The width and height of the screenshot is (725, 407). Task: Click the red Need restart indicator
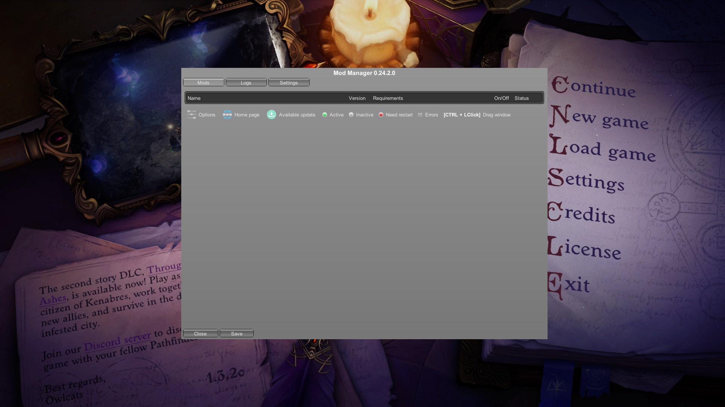(x=381, y=115)
